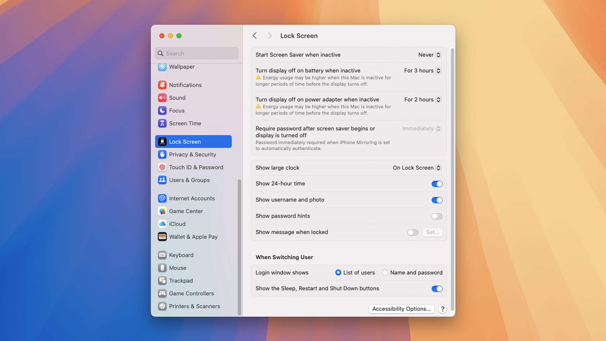Open Show large clock dropdown
The height and width of the screenshot is (341, 606).
(x=417, y=168)
